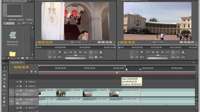Select the Hand tool

click(x=4, y=102)
